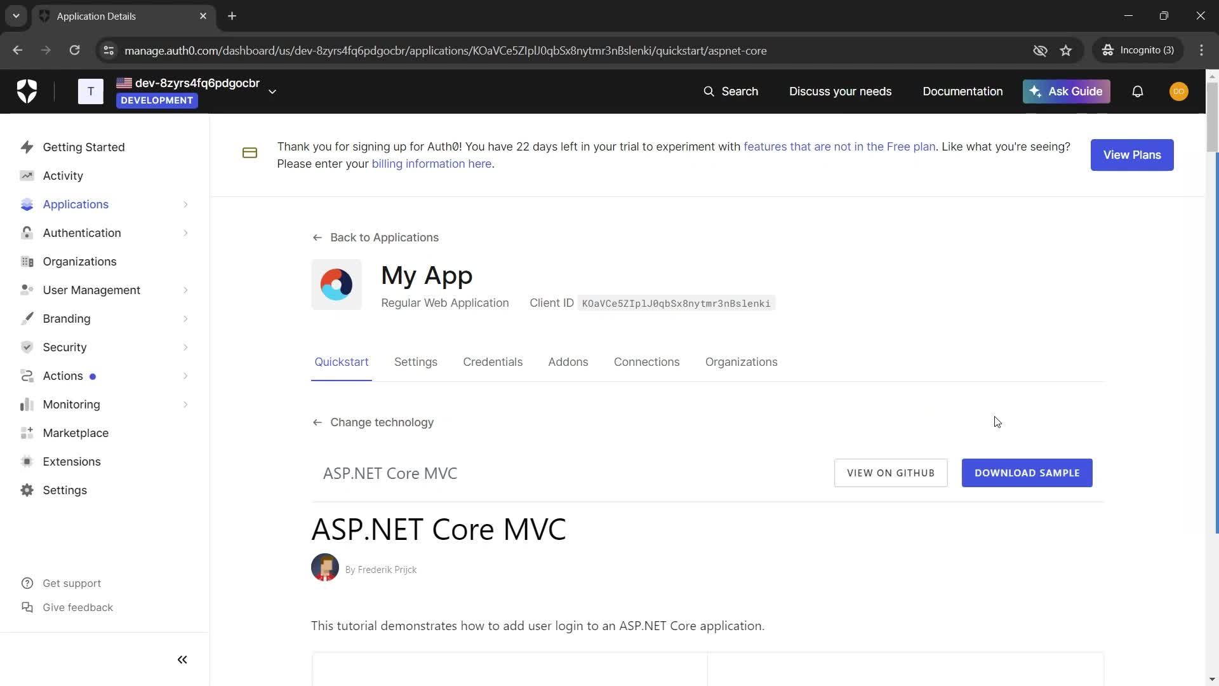The image size is (1219, 686).
Task: Click the Extensions icon
Action: pos(27,462)
